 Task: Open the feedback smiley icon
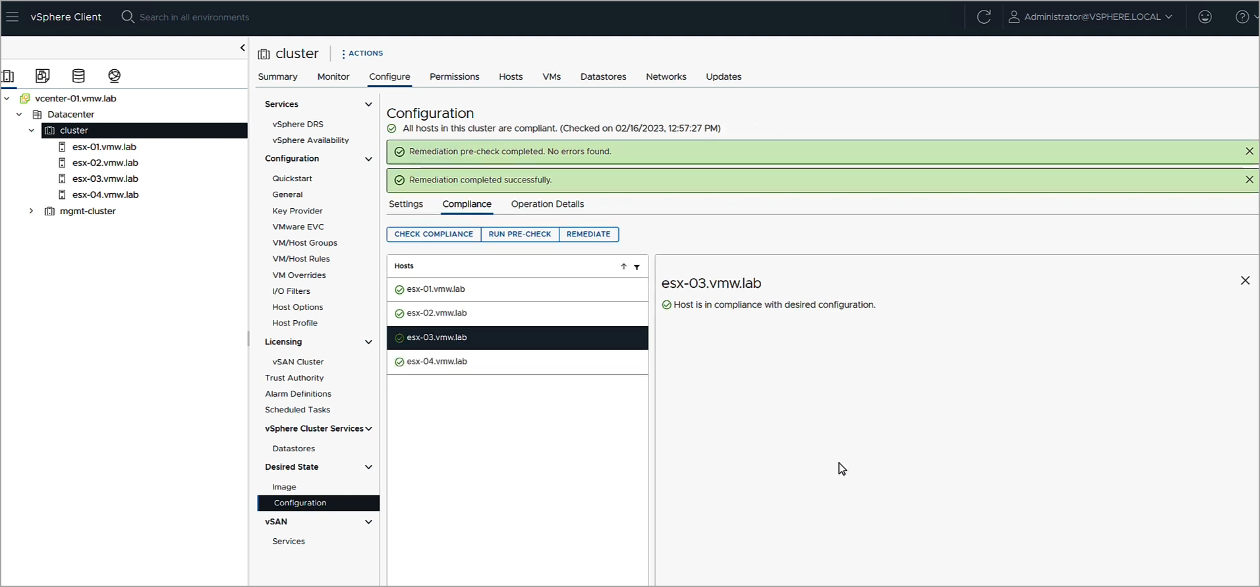[x=1205, y=16]
